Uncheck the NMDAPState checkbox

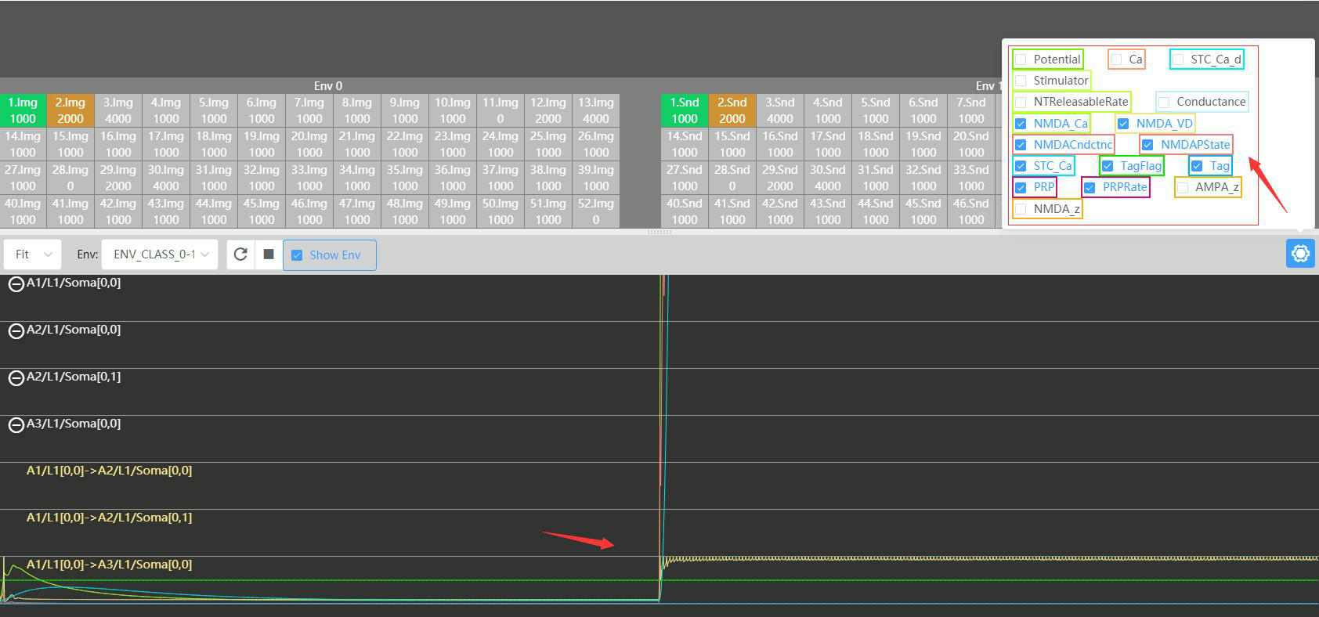point(1147,145)
